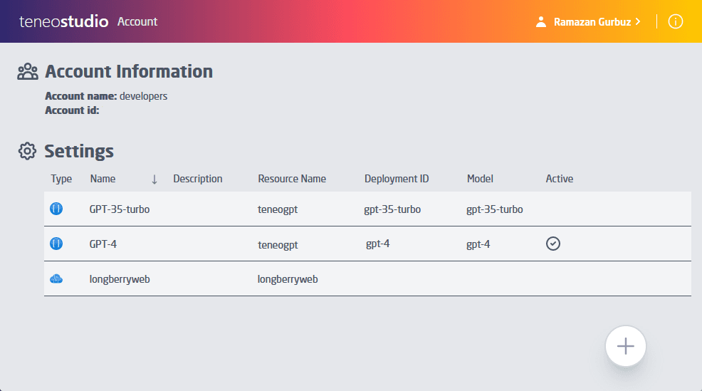
Task: Click the Model column header
Action: tap(480, 179)
